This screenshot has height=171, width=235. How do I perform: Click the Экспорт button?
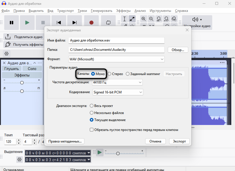tap(179, 141)
